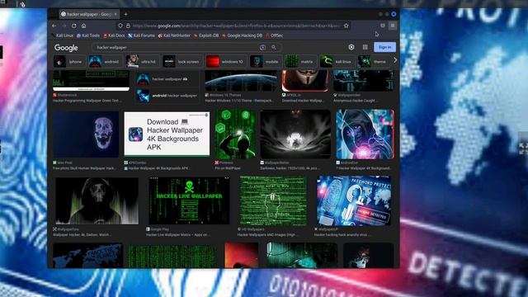Filter results by matrix chip
Viewport: 528px width, 297px height.
click(x=300, y=62)
